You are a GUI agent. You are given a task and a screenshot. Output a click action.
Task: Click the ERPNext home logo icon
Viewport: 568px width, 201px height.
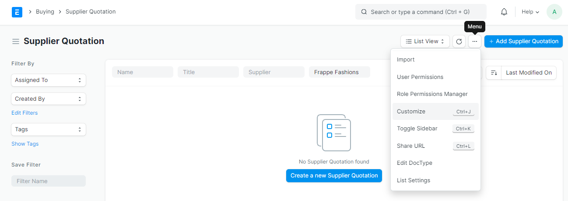pyautogui.click(x=17, y=12)
